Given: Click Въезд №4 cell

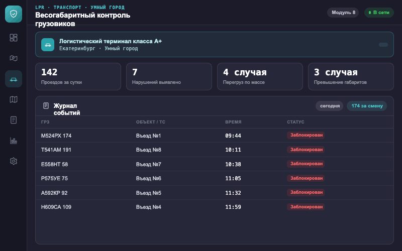Looking at the screenshot, I should tap(148, 207).
